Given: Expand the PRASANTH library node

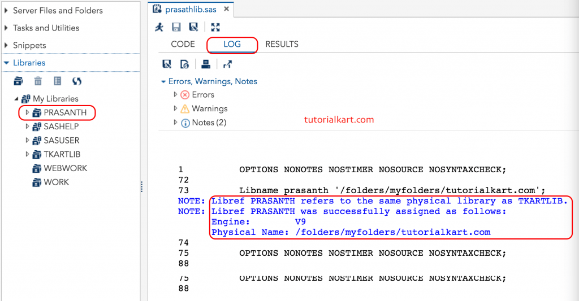Looking at the screenshot, I should 27,112.
